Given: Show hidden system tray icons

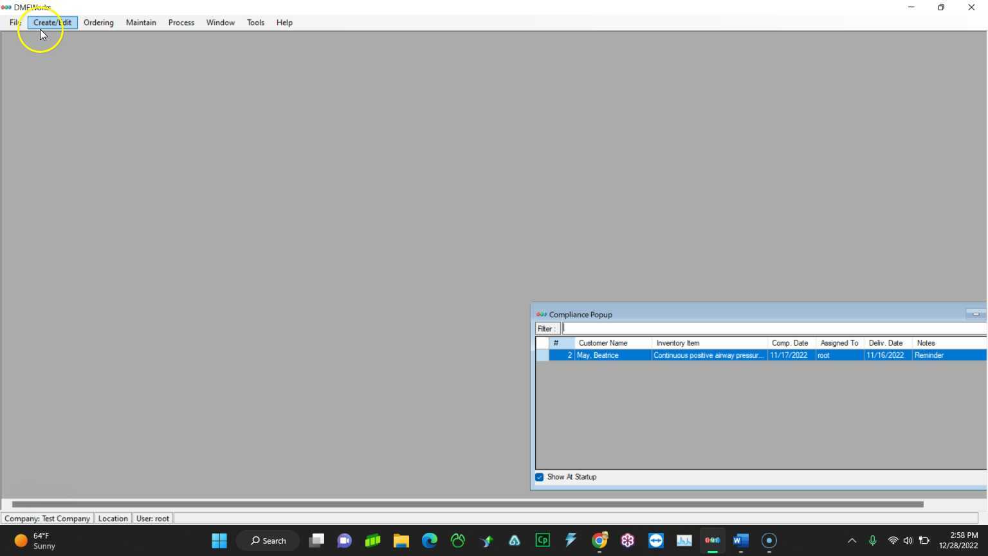Looking at the screenshot, I should click(852, 541).
